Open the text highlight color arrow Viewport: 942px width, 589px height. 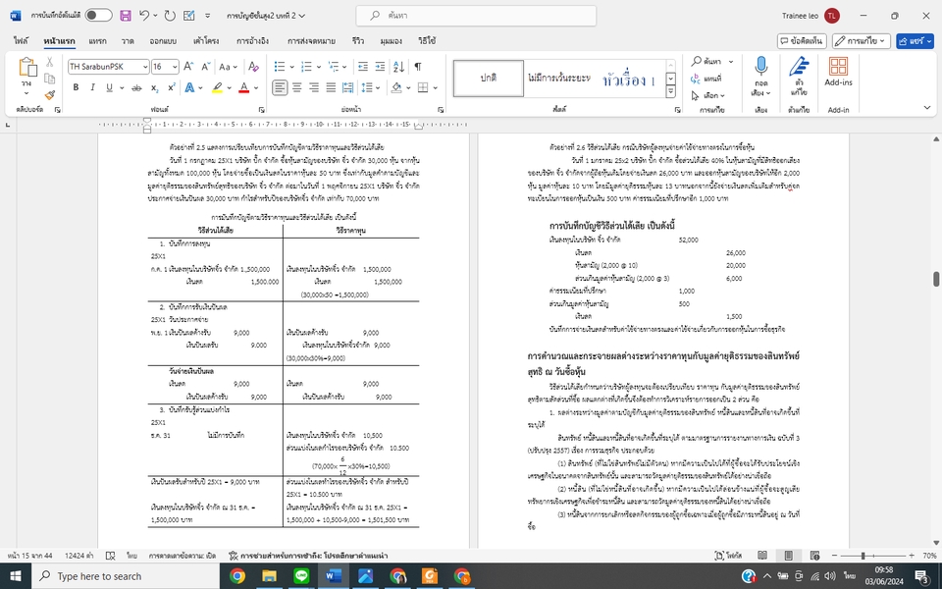tap(229, 87)
